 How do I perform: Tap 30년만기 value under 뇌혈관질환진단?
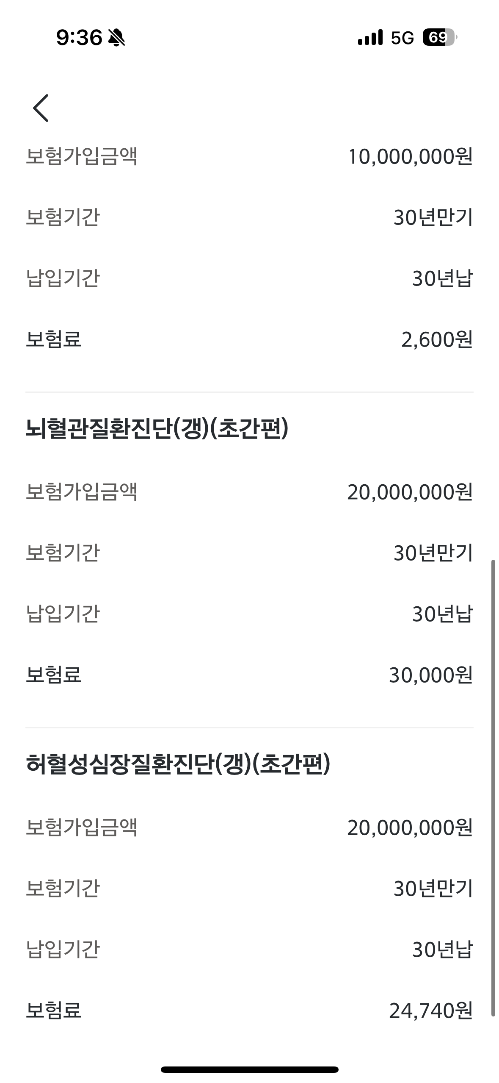(433, 553)
